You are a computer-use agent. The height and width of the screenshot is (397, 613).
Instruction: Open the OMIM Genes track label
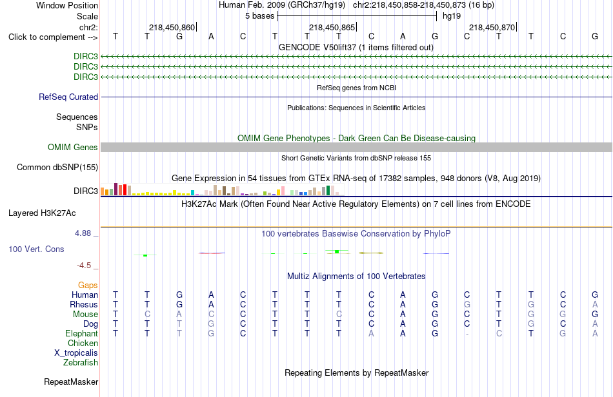(x=73, y=147)
